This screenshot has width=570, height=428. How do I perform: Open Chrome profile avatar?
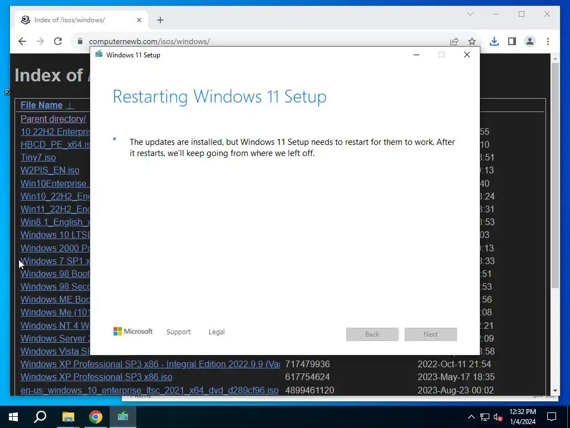click(x=530, y=41)
